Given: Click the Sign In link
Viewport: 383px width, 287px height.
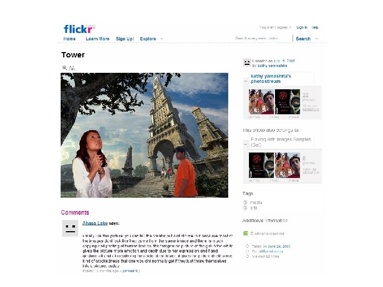Looking at the screenshot, I should 302,27.
